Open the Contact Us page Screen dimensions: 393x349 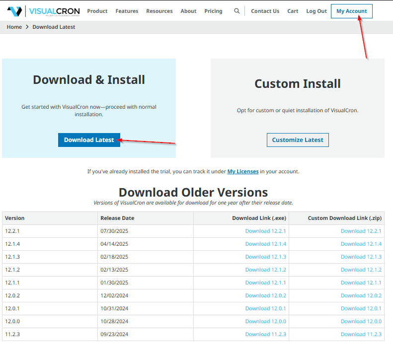pyautogui.click(x=265, y=11)
